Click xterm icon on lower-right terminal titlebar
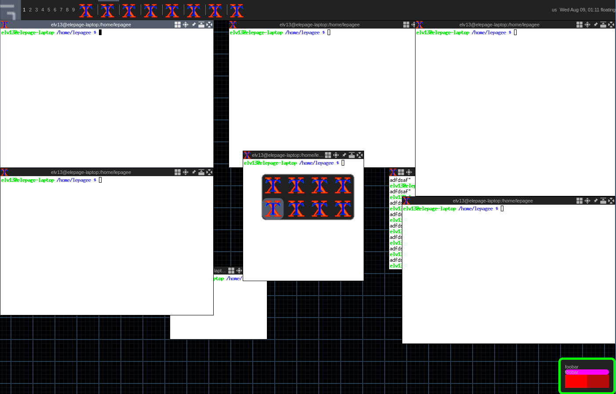 pos(406,201)
